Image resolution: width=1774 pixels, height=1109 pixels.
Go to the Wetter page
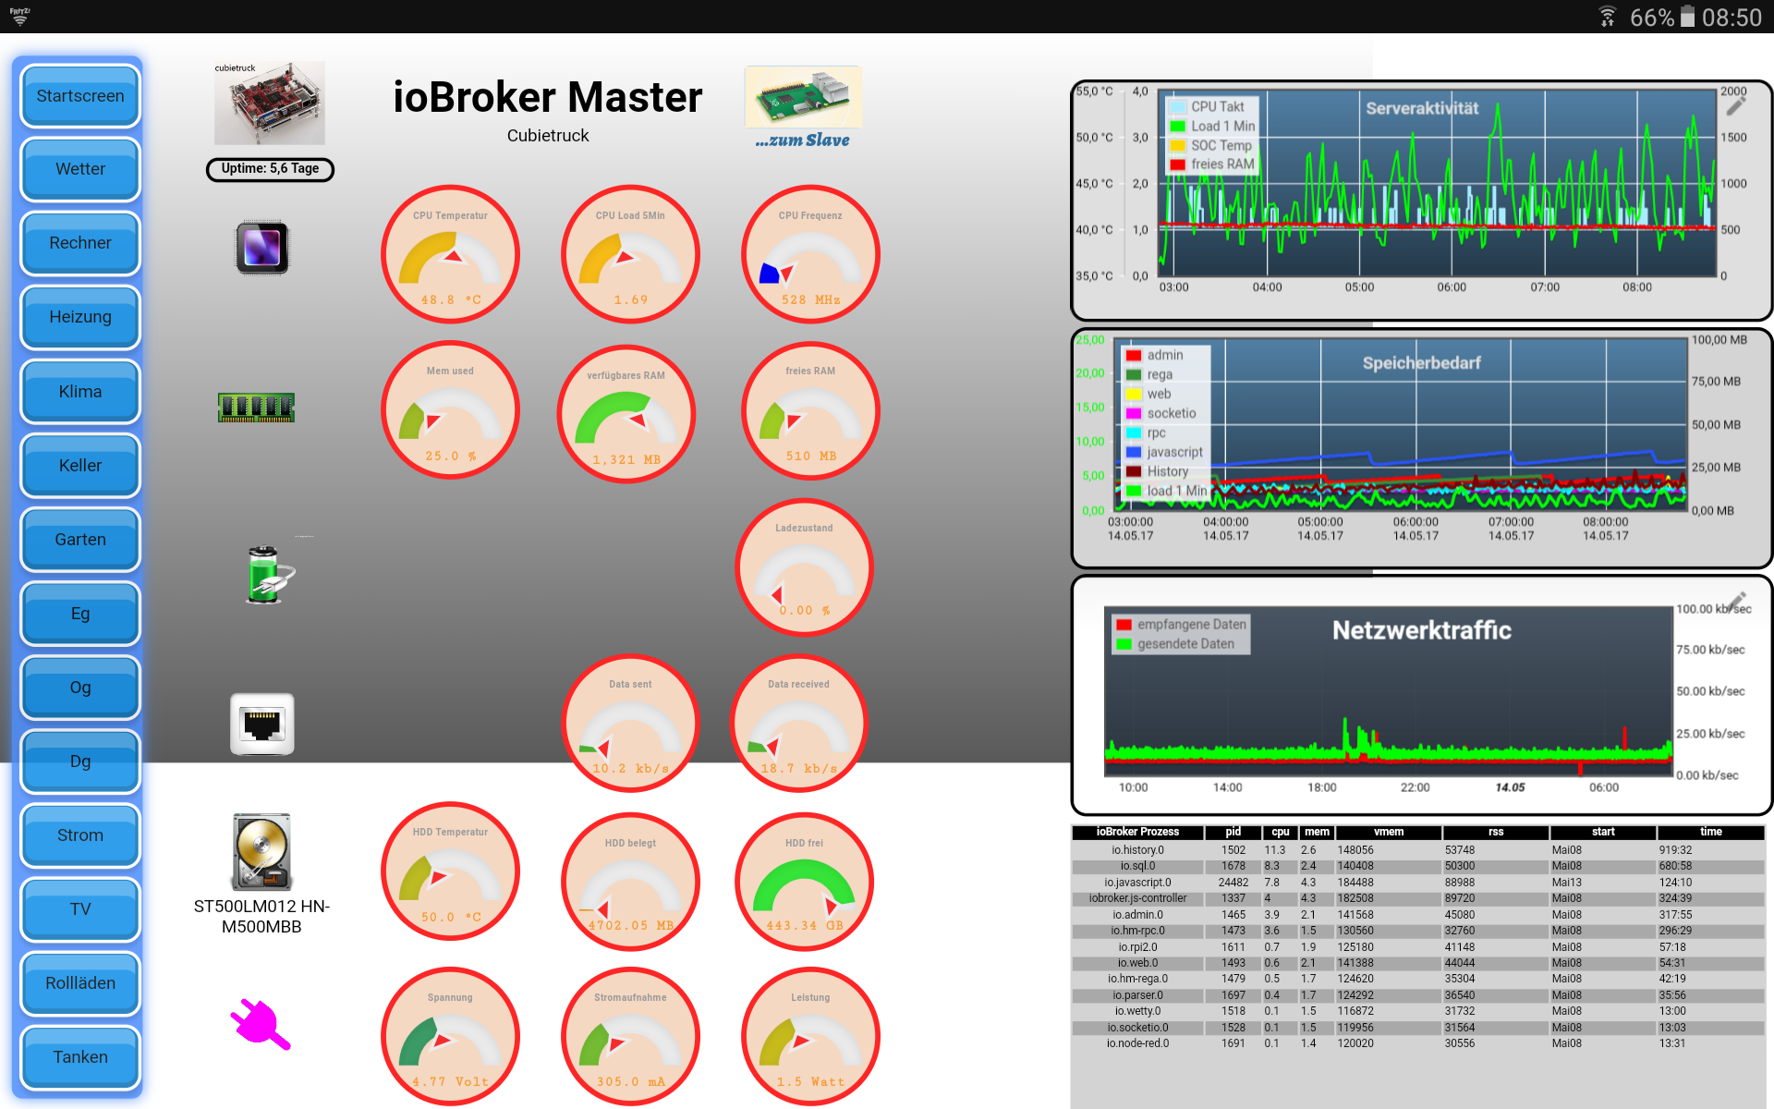click(80, 169)
